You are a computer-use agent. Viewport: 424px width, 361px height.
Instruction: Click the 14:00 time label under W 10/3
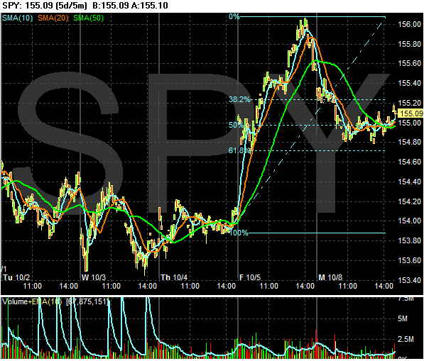click(148, 286)
